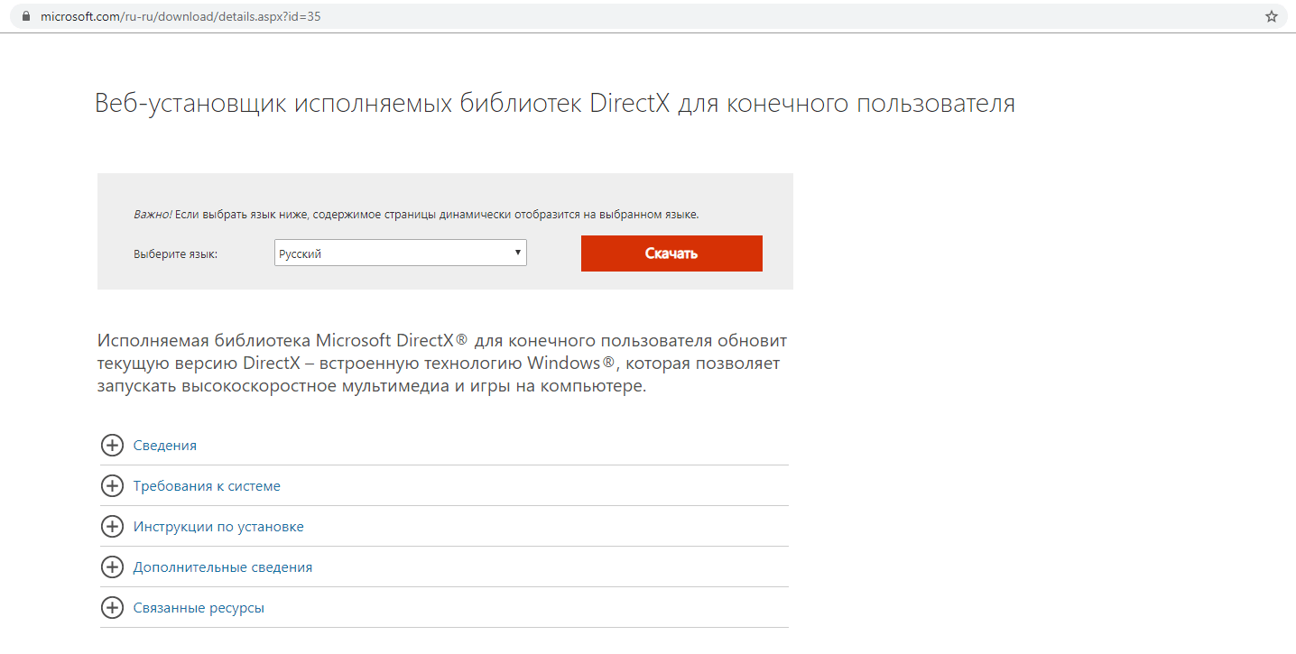Image resolution: width=1296 pixels, height=654 pixels.
Task: Open the Инструкции по установке link
Action: pos(218,527)
